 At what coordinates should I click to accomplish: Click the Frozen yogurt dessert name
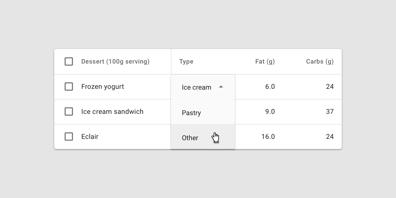pos(103,87)
